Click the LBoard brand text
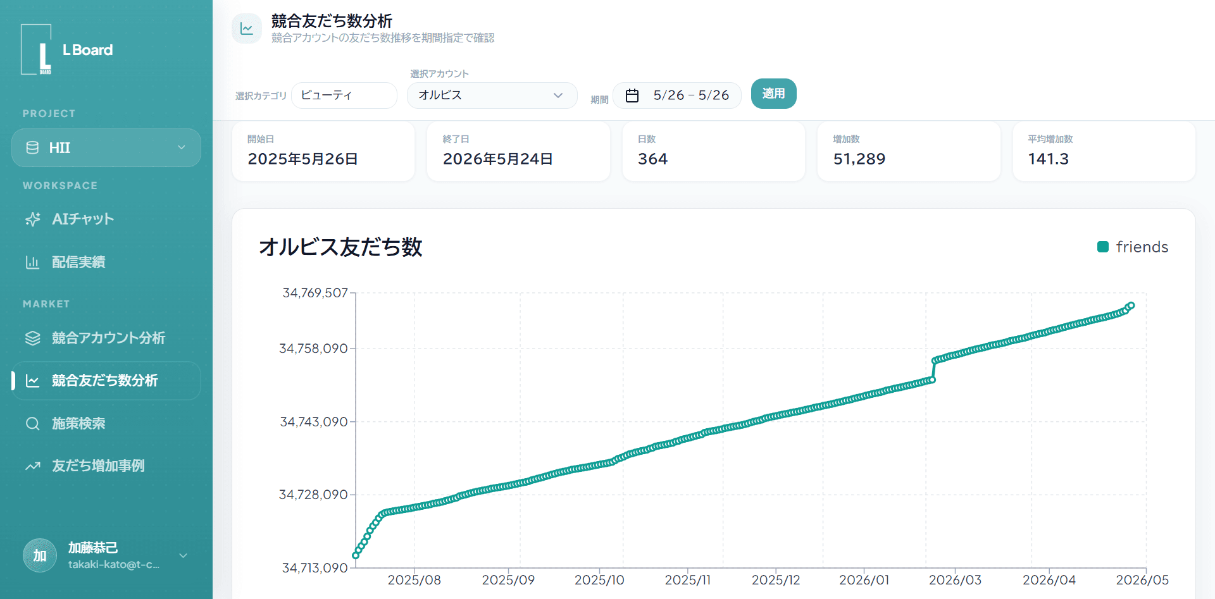1215x599 pixels. (88, 50)
